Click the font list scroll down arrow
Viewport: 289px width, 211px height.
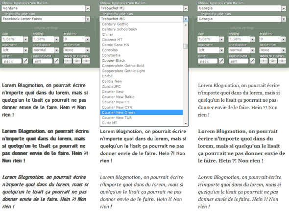point(186,124)
